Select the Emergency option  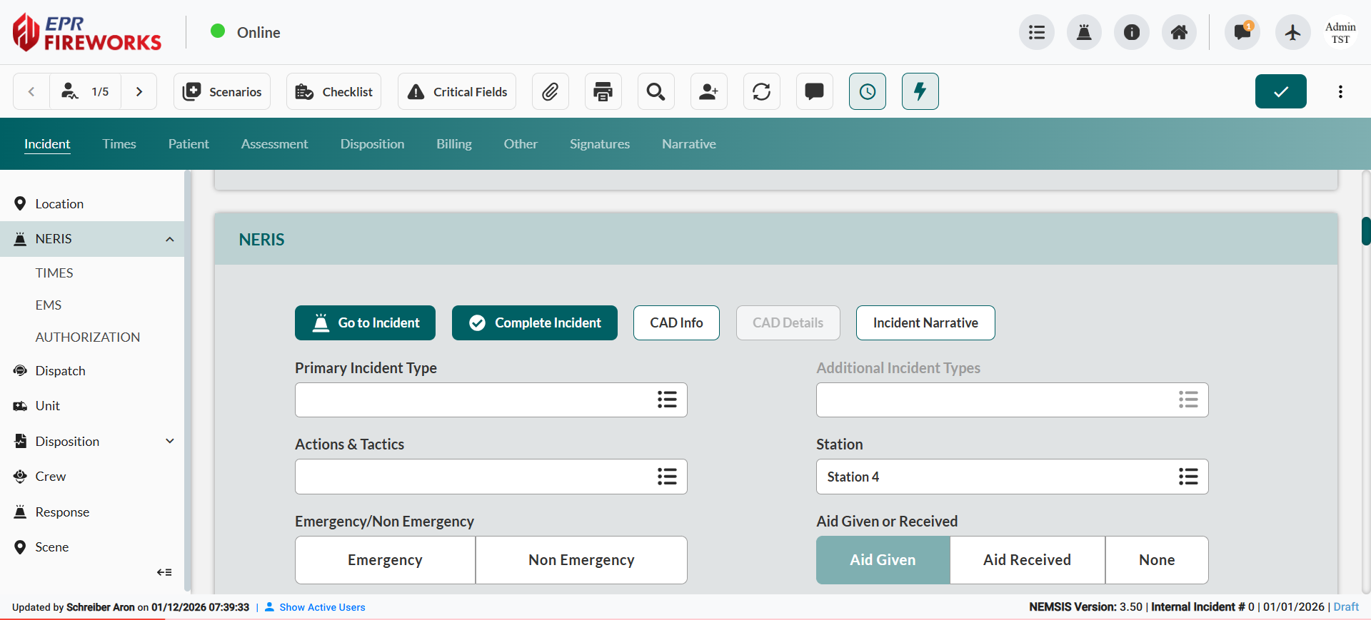[x=385, y=560]
